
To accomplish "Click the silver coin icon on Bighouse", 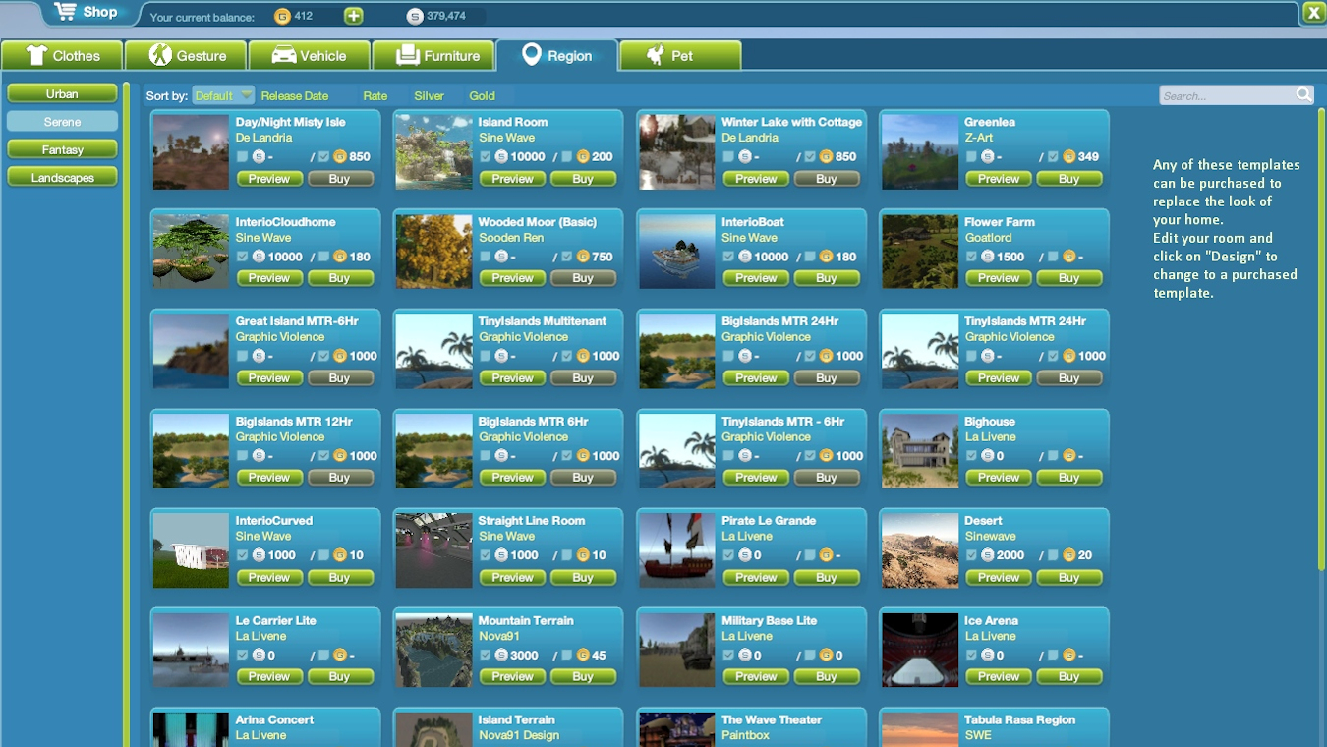I will coord(988,456).
